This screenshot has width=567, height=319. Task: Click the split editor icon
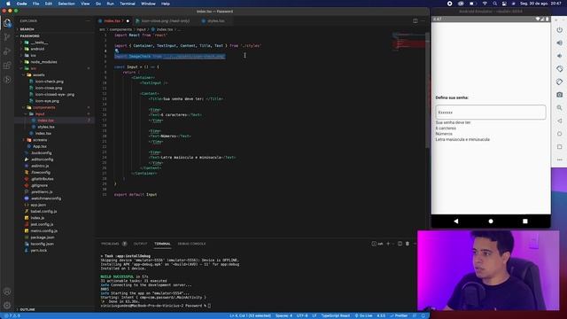[x=416, y=21]
